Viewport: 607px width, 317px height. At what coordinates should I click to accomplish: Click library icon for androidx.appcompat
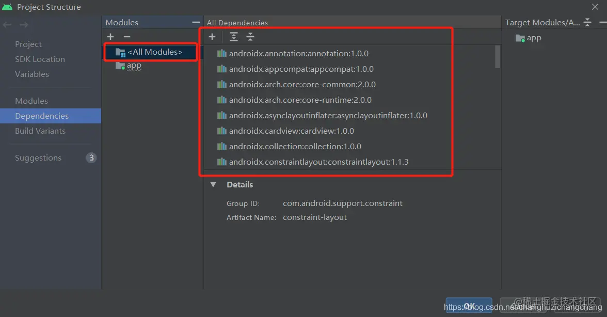[x=222, y=69]
